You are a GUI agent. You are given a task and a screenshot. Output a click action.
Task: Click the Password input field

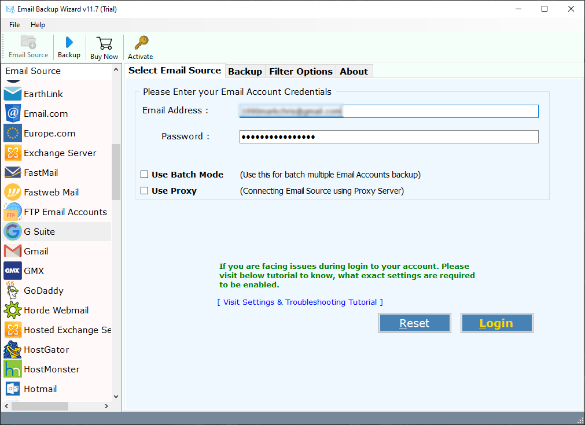coord(389,137)
